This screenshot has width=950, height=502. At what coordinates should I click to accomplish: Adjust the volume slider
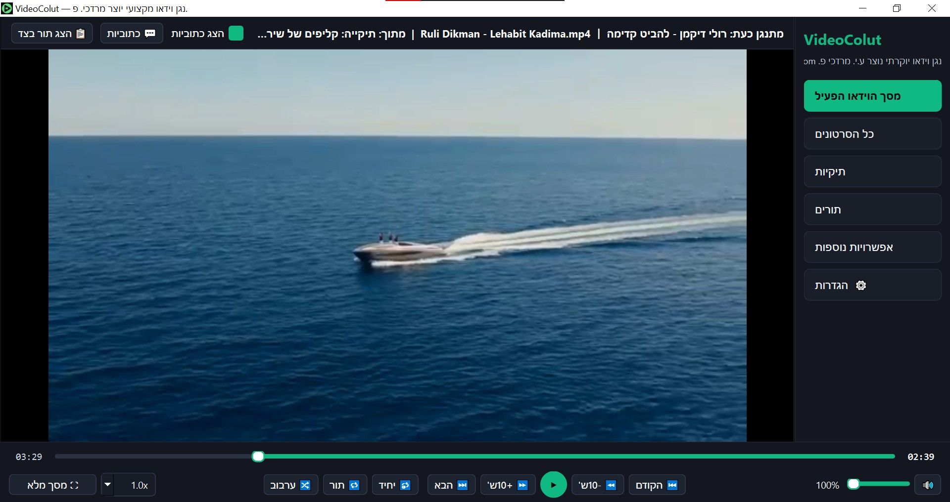pyautogui.click(x=879, y=484)
